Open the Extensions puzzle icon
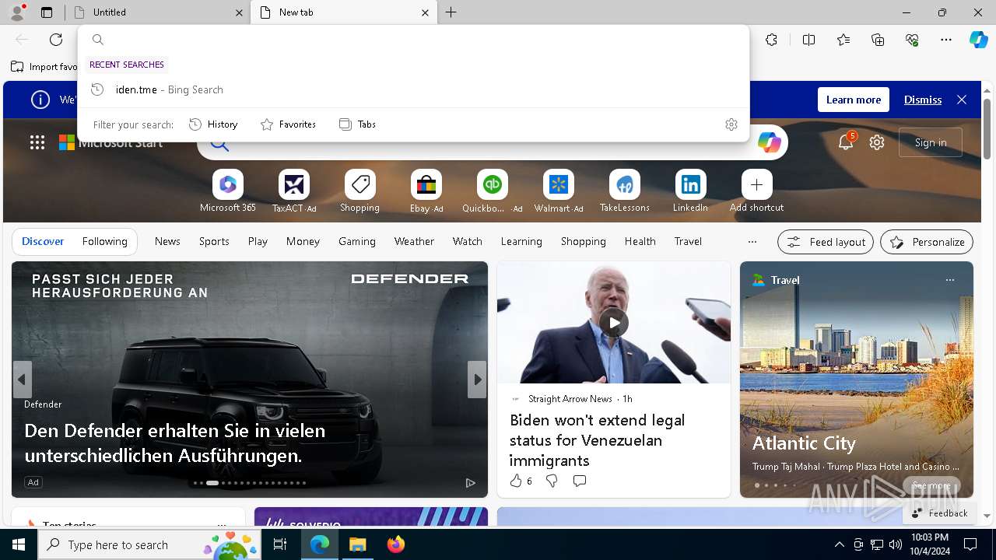This screenshot has width=996, height=560. point(771,40)
